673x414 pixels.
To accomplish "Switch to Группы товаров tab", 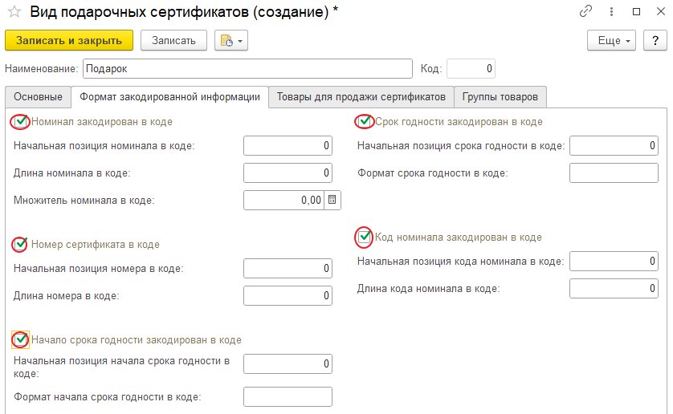I will click(500, 97).
